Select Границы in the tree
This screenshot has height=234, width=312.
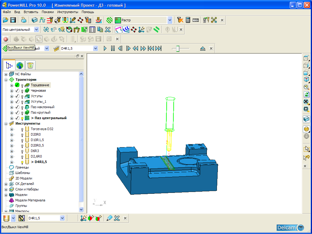coord(22,167)
